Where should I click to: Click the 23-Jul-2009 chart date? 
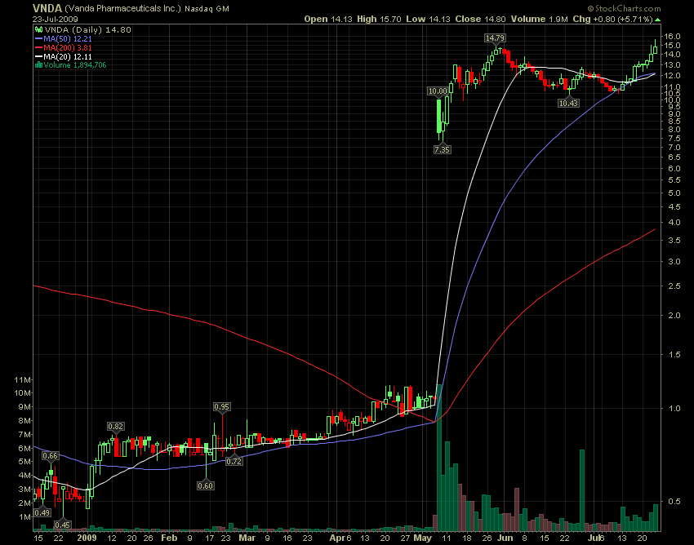[x=55, y=20]
